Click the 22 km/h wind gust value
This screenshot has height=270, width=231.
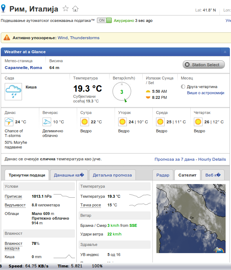coord(114,234)
